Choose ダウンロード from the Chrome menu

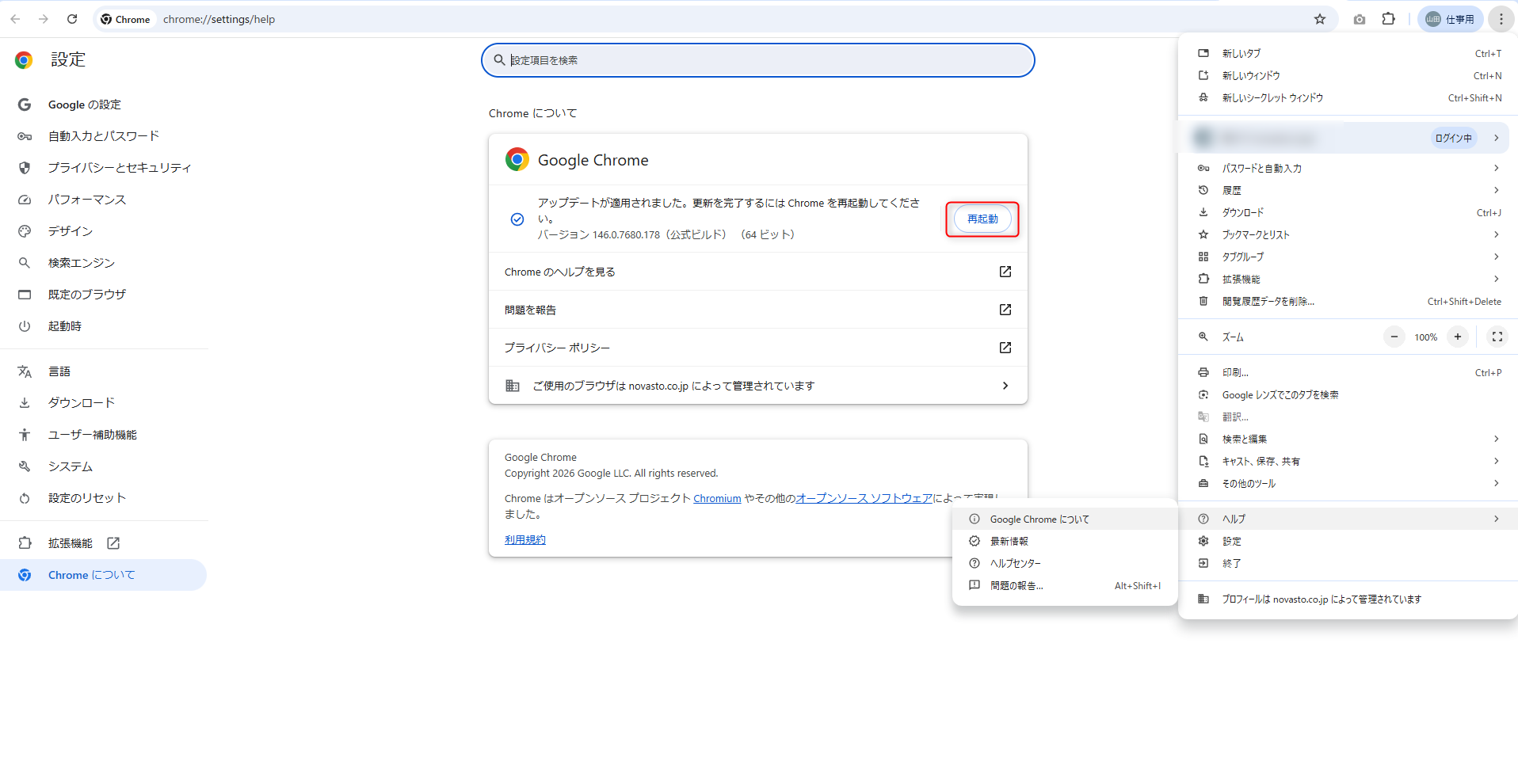pyautogui.click(x=1348, y=212)
